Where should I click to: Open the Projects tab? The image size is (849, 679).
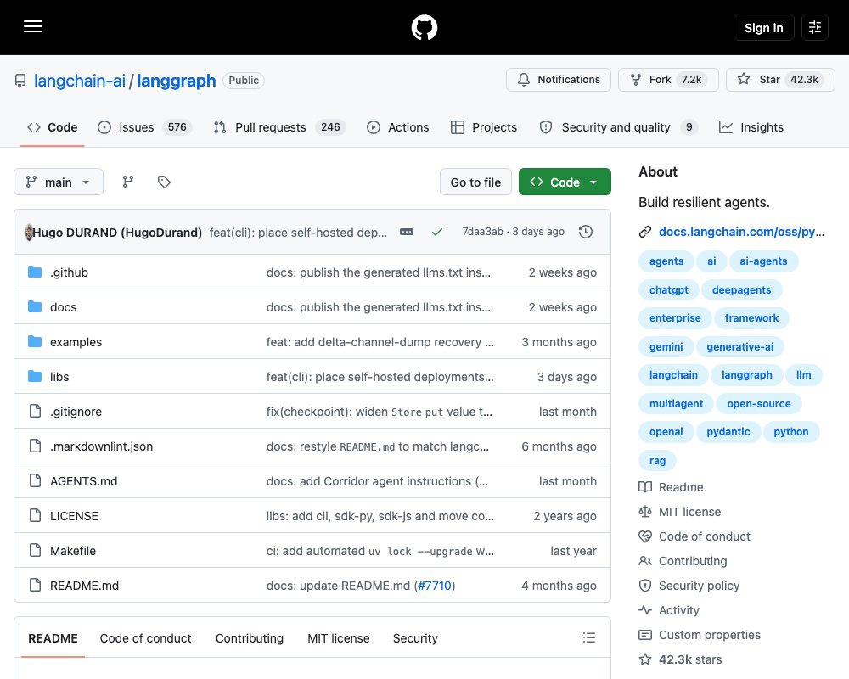pyautogui.click(x=484, y=127)
